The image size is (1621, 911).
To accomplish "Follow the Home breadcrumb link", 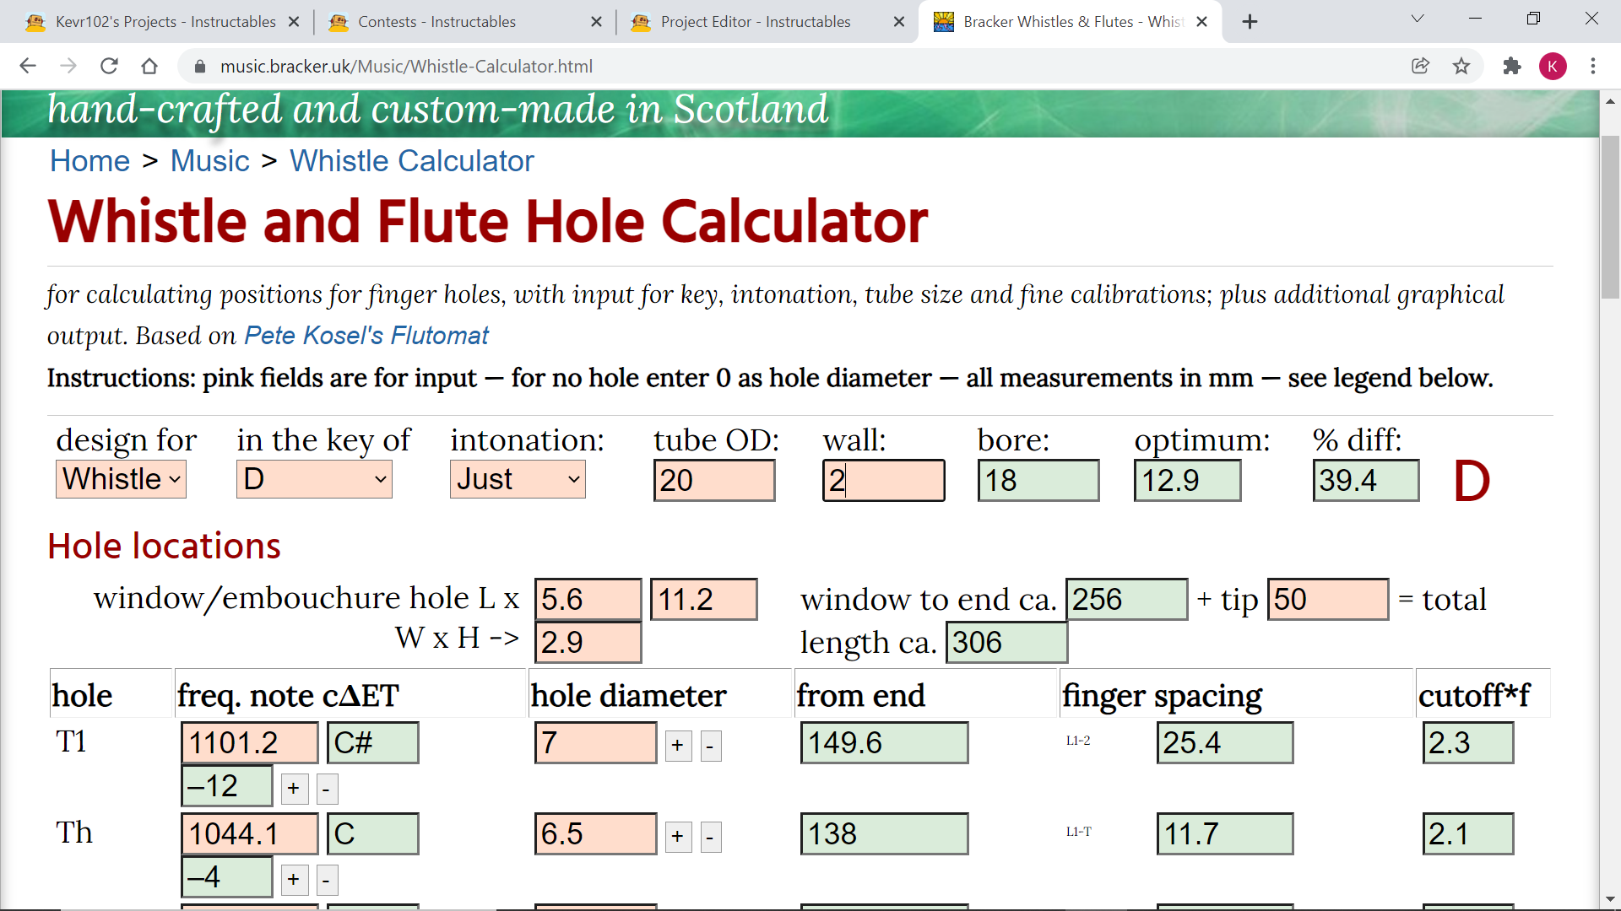I will pyautogui.click(x=89, y=161).
